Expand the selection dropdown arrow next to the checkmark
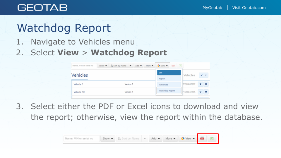This screenshot has width=281, height=158. (206, 75)
